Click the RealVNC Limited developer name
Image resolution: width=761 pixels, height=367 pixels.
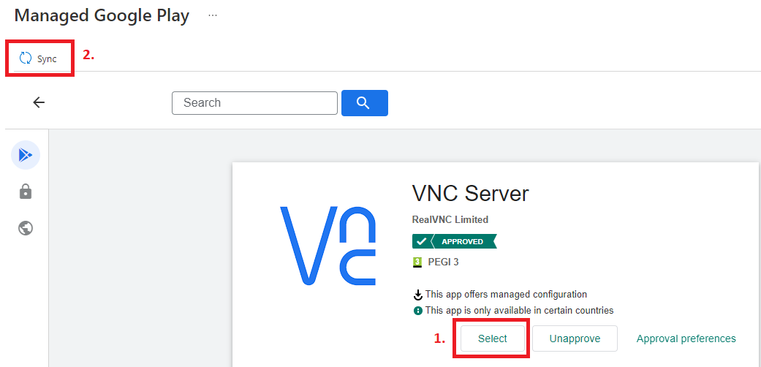450,219
